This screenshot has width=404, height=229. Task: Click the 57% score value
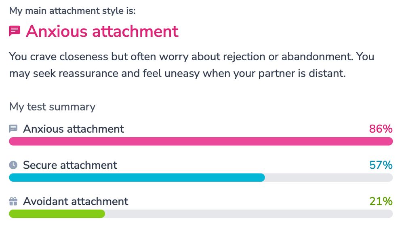click(x=381, y=165)
